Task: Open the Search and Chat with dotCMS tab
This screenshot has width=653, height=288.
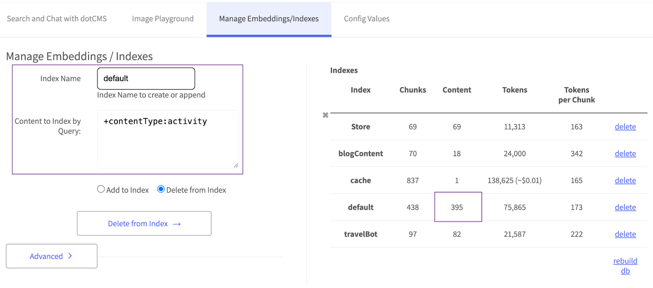Action: tap(57, 19)
